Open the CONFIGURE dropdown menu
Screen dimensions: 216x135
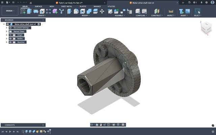click(x=141, y=16)
